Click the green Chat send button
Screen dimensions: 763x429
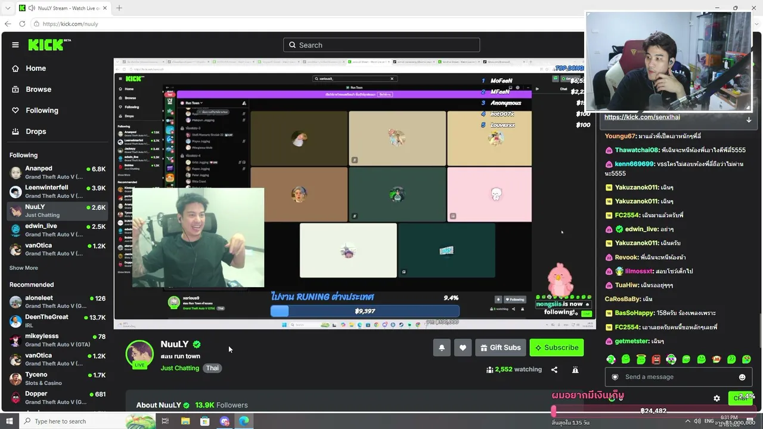(741, 397)
